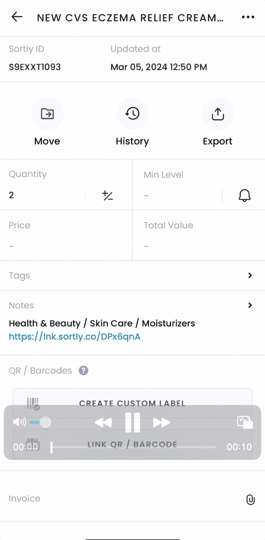Expand the Tags row chevron

coord(250,276)
